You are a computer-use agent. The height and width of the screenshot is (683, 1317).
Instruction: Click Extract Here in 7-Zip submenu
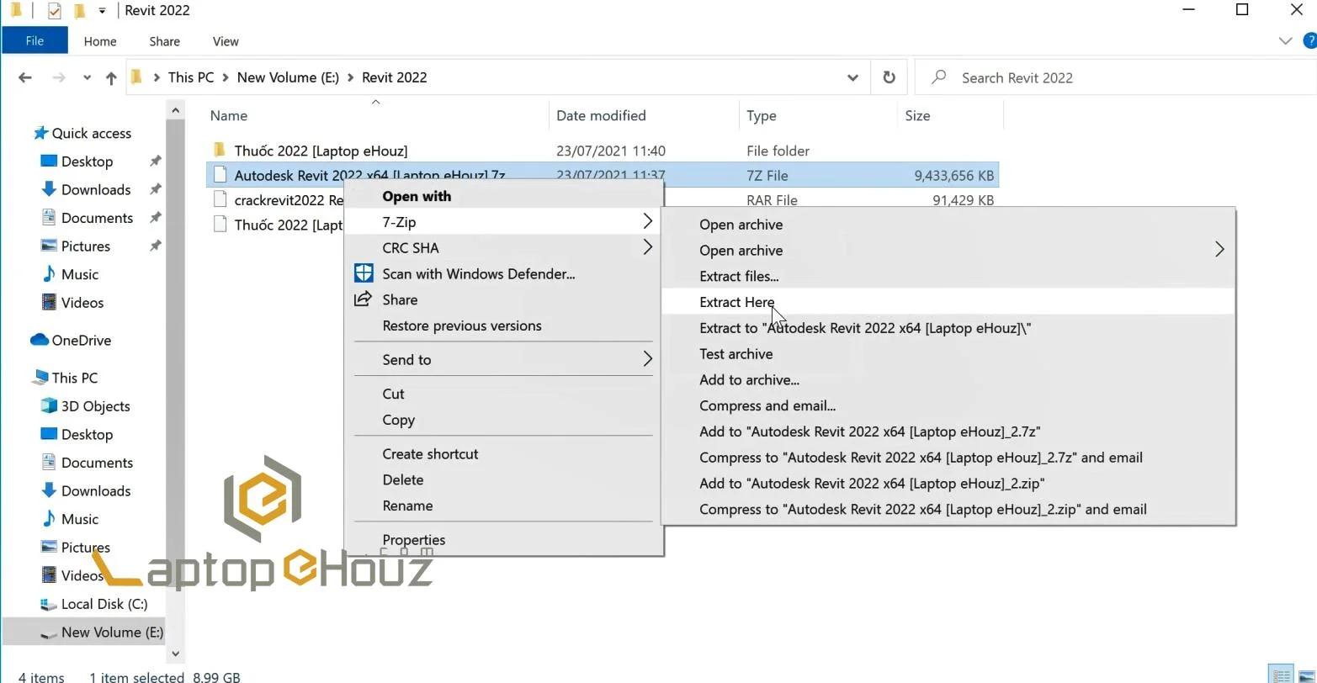click(x=948, y=302)
